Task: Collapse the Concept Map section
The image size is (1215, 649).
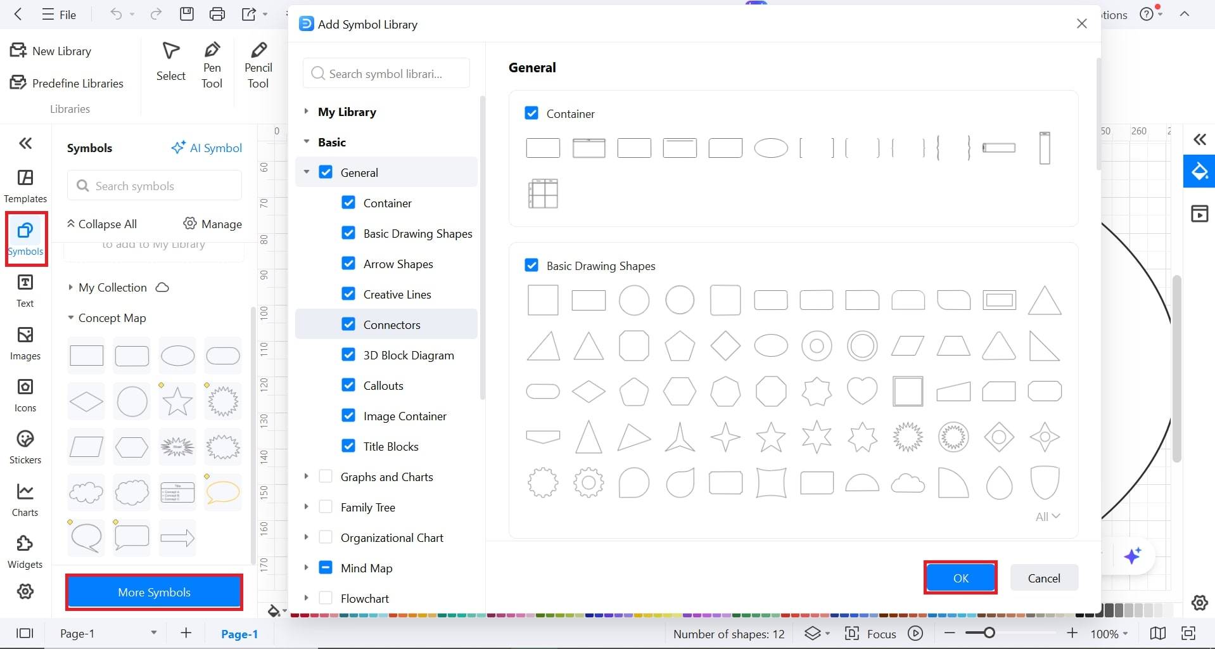Action: (x=70, y=318)
